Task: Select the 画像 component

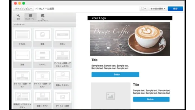Action: point(42,38)
